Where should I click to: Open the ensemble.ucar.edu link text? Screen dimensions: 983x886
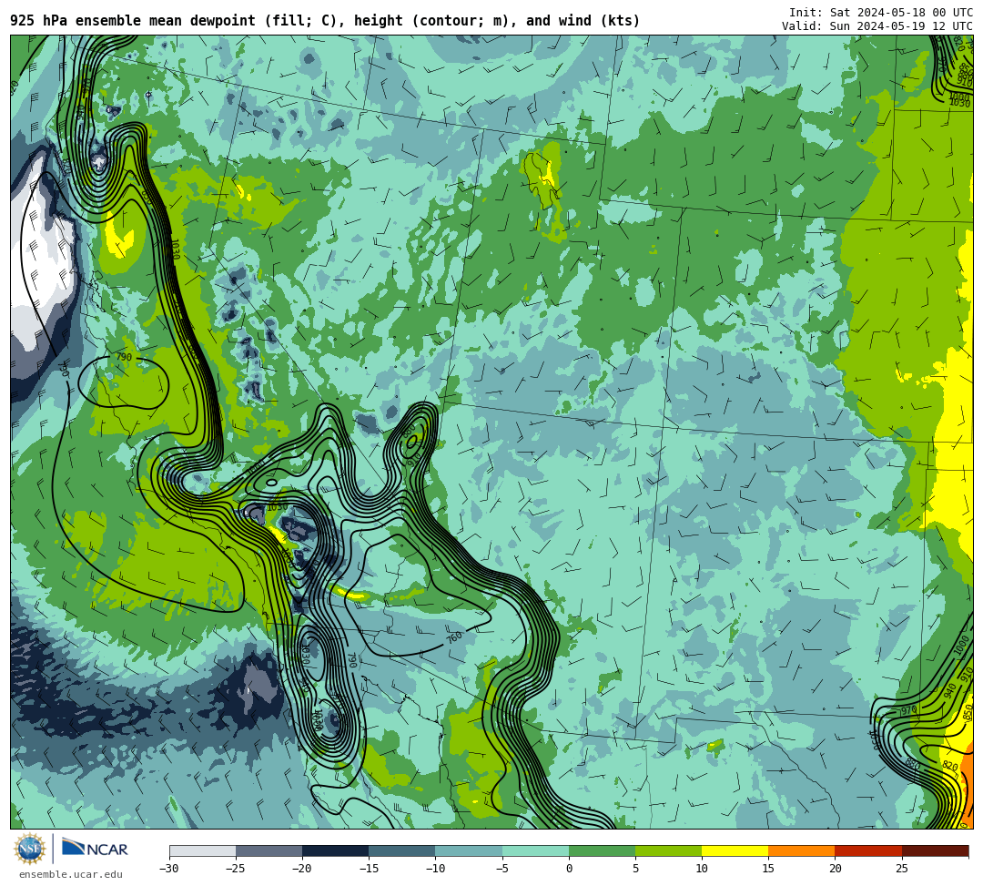click(x=71, y=874)
